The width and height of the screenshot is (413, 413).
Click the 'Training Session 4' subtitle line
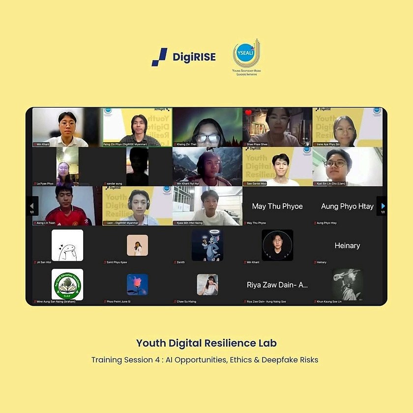[x=205, y=360]
